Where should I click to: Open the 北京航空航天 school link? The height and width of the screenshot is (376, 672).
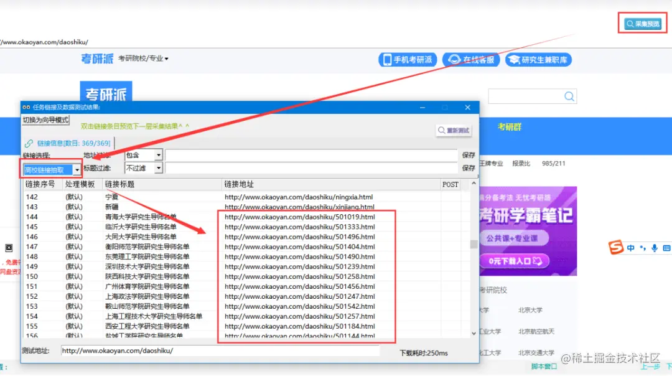click(536, 331)
